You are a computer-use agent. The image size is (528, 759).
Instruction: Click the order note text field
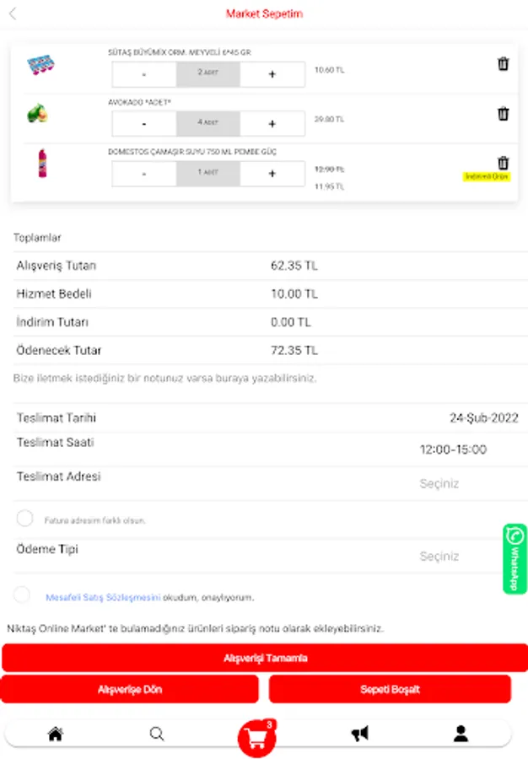pos(165,379)
